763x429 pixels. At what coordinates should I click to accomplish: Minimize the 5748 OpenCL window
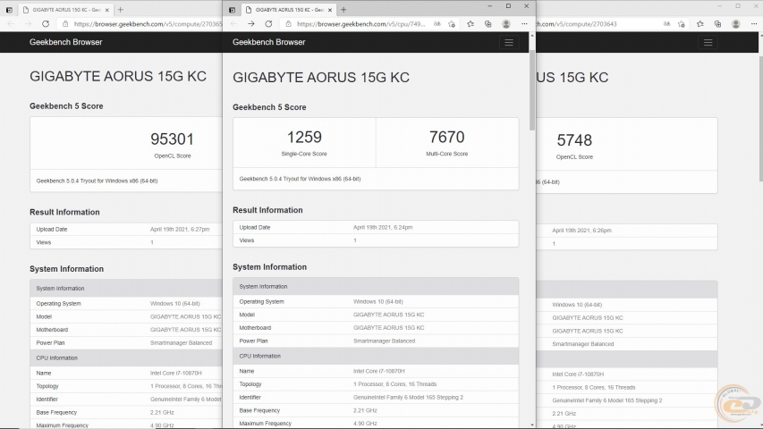720,6
